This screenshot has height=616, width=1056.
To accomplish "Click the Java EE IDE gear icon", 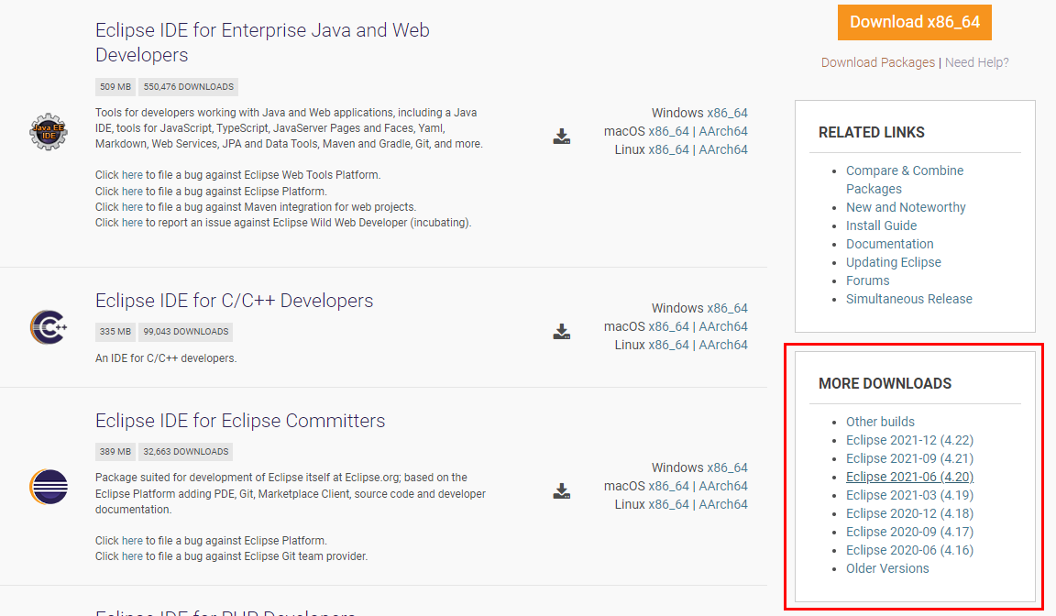I will pyautogui.click(x=49, y=131).
